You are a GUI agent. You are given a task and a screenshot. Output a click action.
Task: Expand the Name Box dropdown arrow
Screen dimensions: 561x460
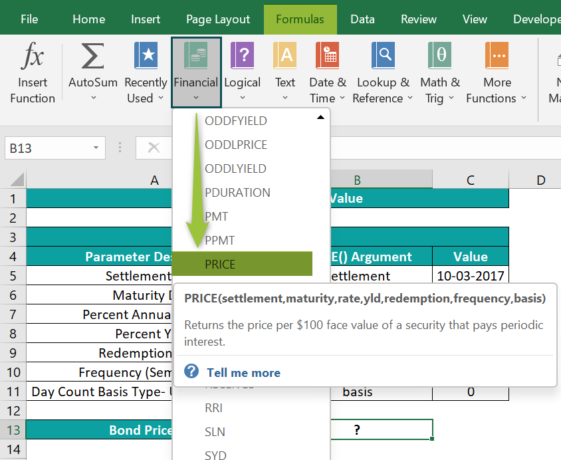[x=96, y=148]
